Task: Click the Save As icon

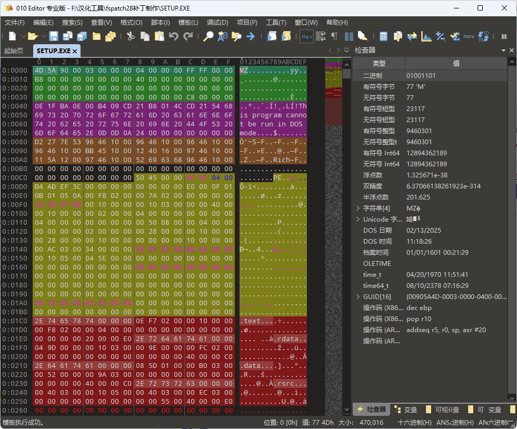Action: pos(67,36)
